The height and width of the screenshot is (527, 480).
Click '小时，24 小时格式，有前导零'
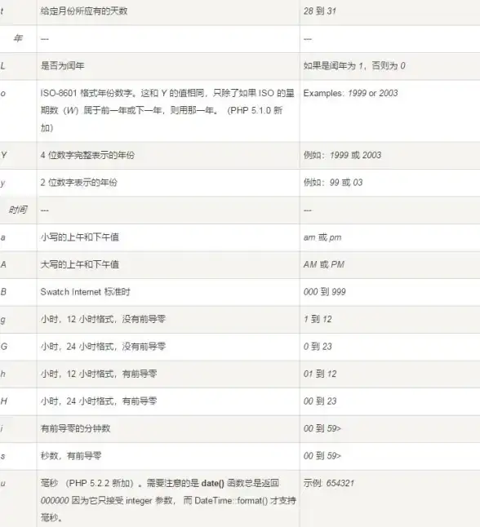[99, 401]
